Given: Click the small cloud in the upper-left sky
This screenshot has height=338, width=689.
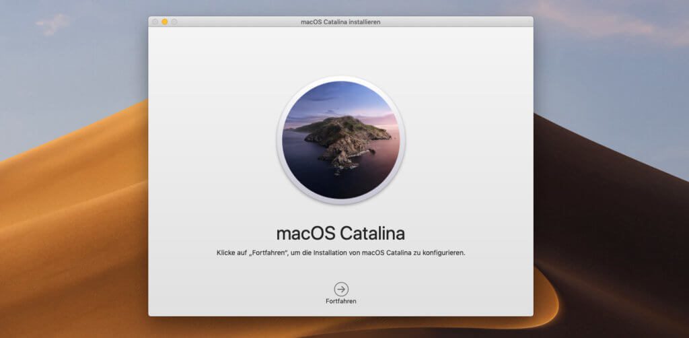Looking at the screenshot, I should click(x=52, y=24).
